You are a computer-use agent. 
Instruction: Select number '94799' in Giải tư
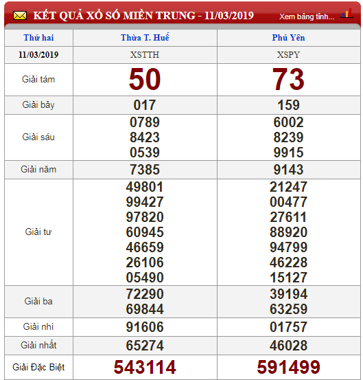[288, 247]
